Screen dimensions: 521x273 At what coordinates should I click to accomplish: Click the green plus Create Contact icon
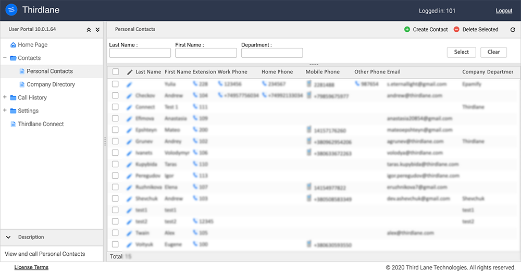(x=407, y=29)
